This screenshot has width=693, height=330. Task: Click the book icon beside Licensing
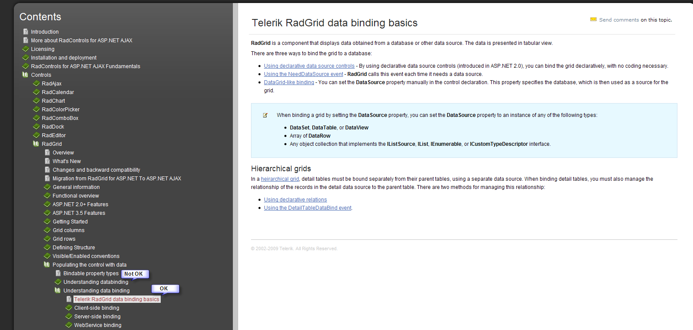25,49
